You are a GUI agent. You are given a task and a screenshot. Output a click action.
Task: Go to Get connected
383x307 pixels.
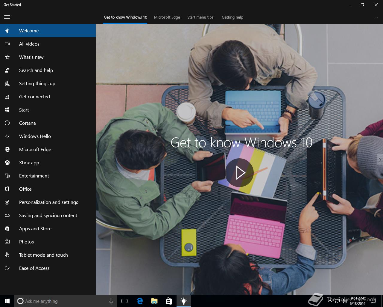point(48,97)
